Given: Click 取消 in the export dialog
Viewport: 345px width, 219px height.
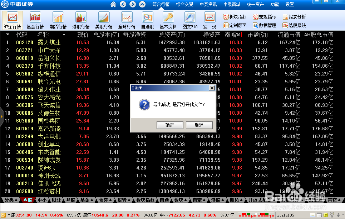Looking at the screenshot, I should click(199, 125).
